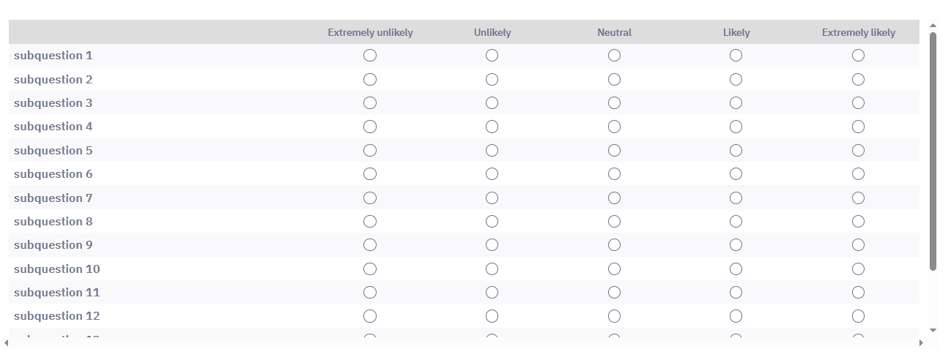Mark subquestion 7 as Neutral

pyautogui.click(x=614, y=198)
